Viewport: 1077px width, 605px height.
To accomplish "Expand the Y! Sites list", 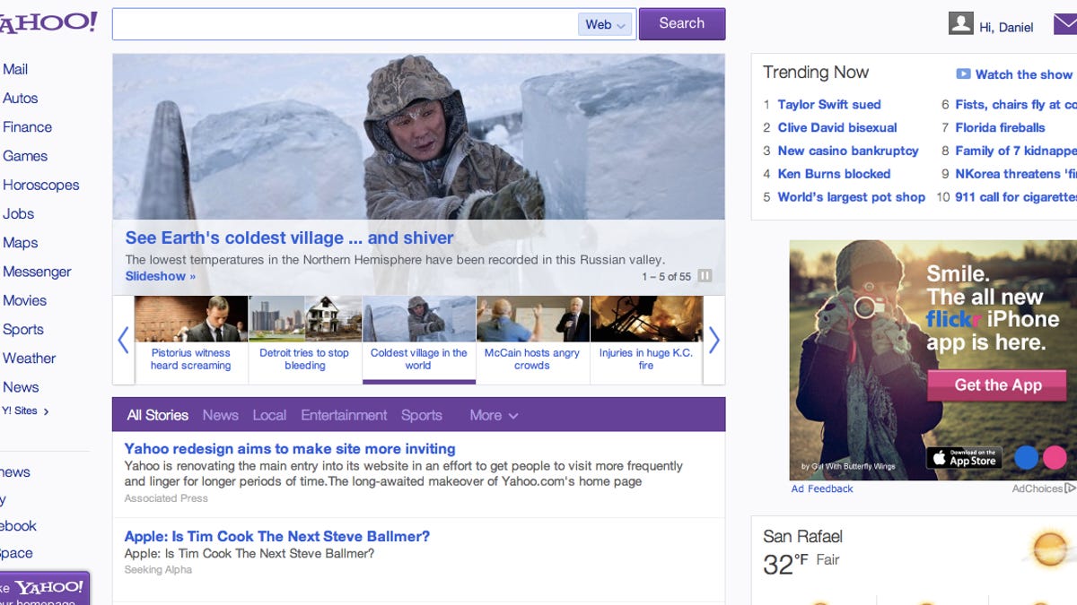I will coord(25,411).
